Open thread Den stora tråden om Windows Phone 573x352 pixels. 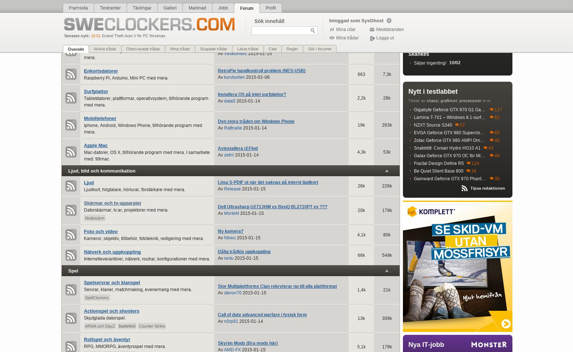pyautogui.click(x=256, y=121)
